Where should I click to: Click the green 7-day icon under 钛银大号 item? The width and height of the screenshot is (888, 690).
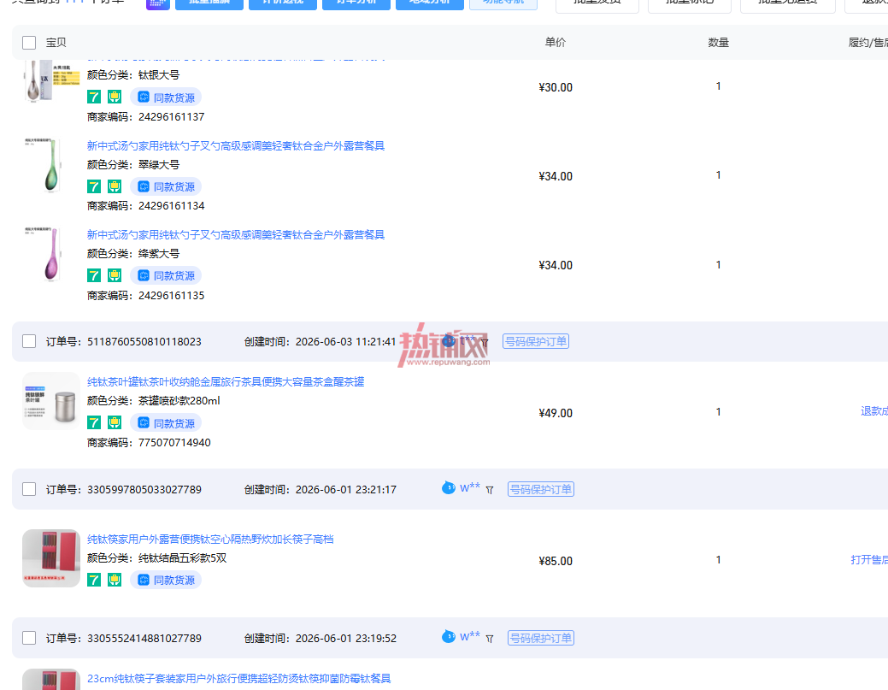(94, 97)
